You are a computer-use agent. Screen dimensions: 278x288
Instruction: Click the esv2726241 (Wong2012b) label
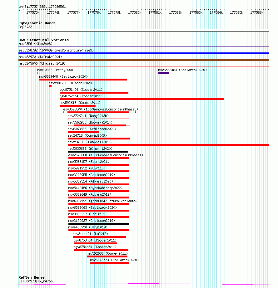(x=88, y=116)
